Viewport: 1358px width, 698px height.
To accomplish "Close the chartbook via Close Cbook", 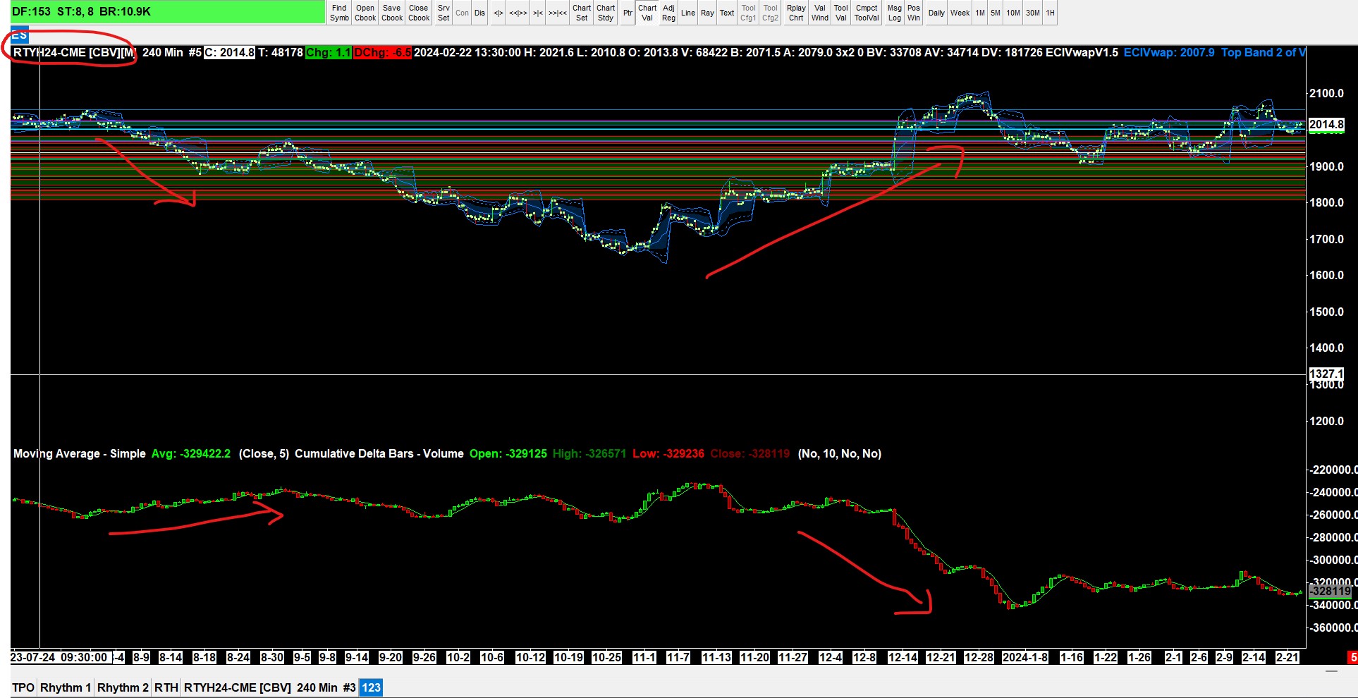I will [x=419, y=13].
